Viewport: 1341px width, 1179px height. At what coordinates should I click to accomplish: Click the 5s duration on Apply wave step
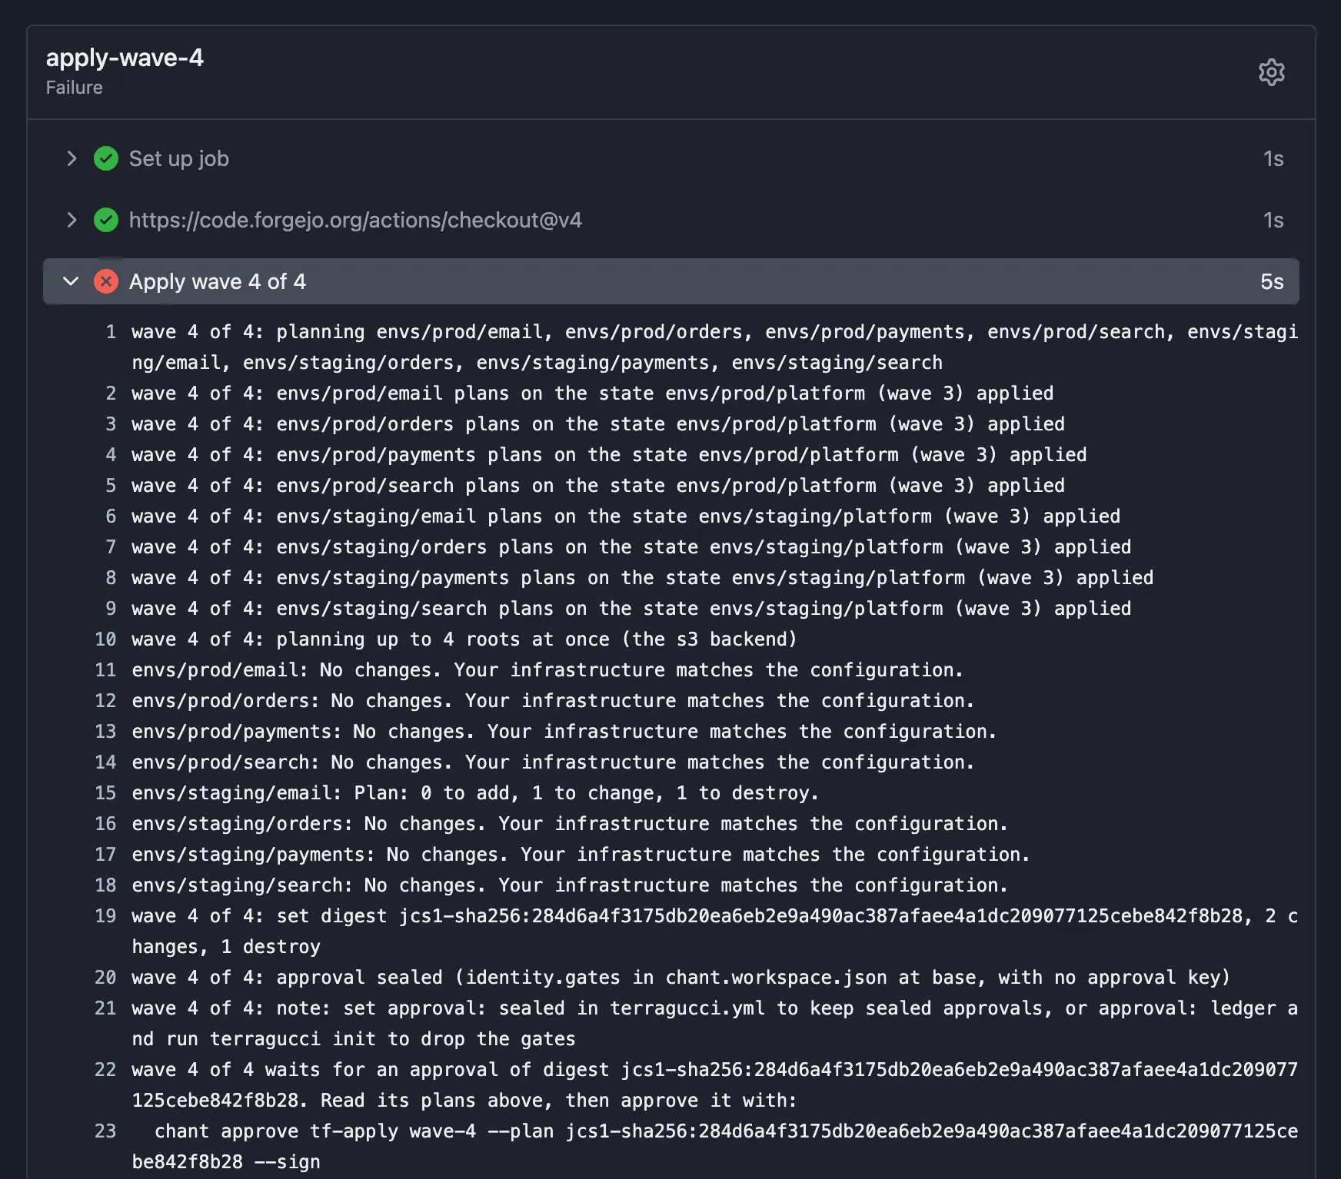tap(1272, 281)
